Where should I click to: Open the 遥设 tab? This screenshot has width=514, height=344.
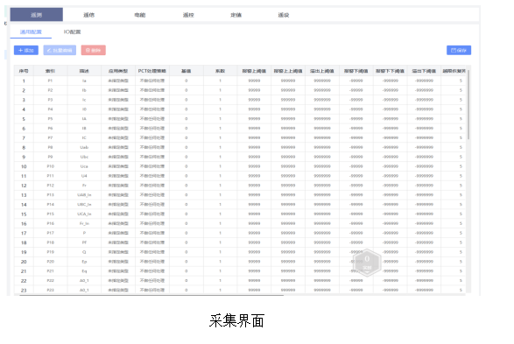point(284,15)
